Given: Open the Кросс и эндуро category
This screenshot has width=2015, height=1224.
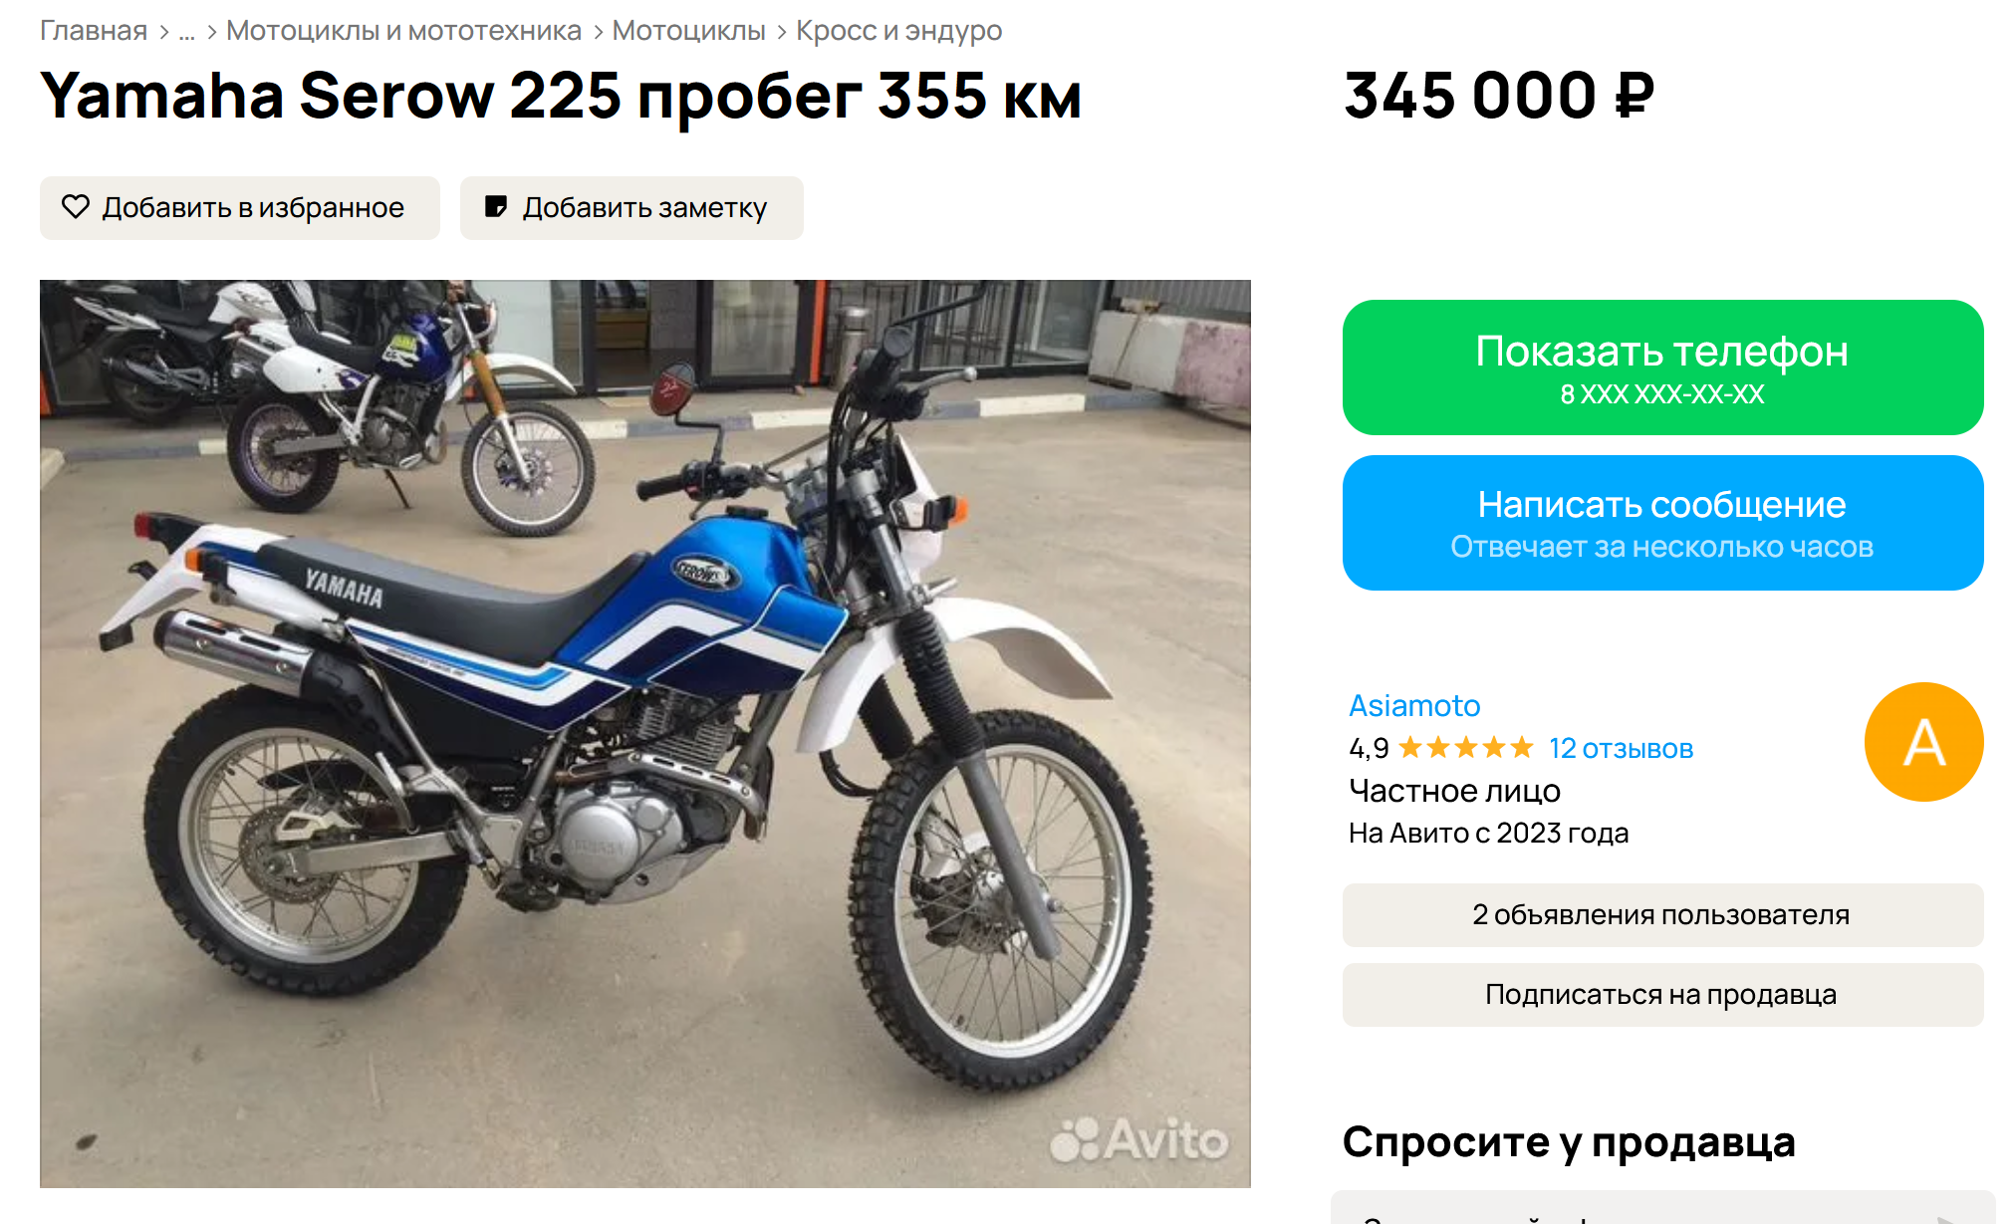Looking at the screenshot, I should [898, 31].
